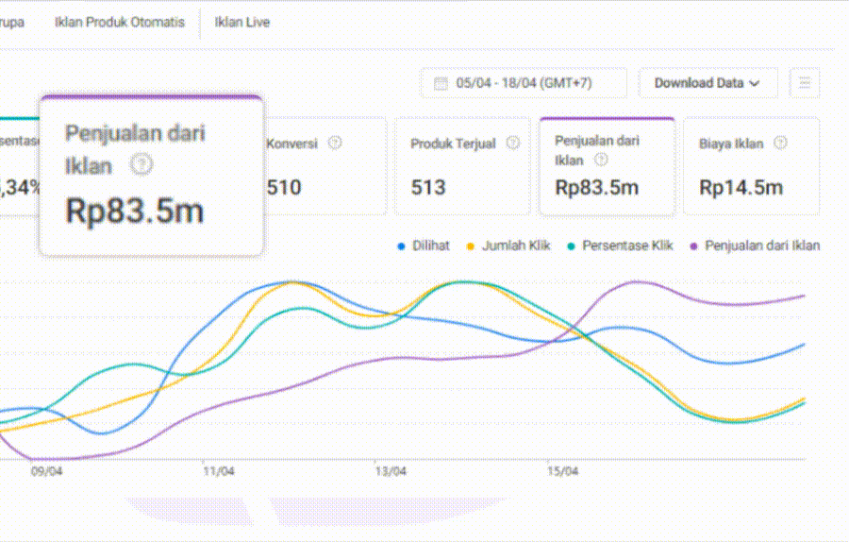849x542 pixels.
Task: Click the 11/04 axis label
Action: point(219,471)
